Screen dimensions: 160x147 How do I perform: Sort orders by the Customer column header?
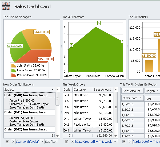[x=82, y=90]
